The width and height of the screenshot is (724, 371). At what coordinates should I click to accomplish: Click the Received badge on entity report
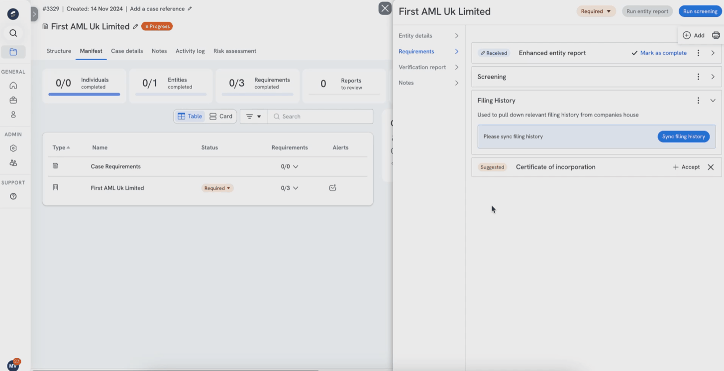(x=494, y=53)
